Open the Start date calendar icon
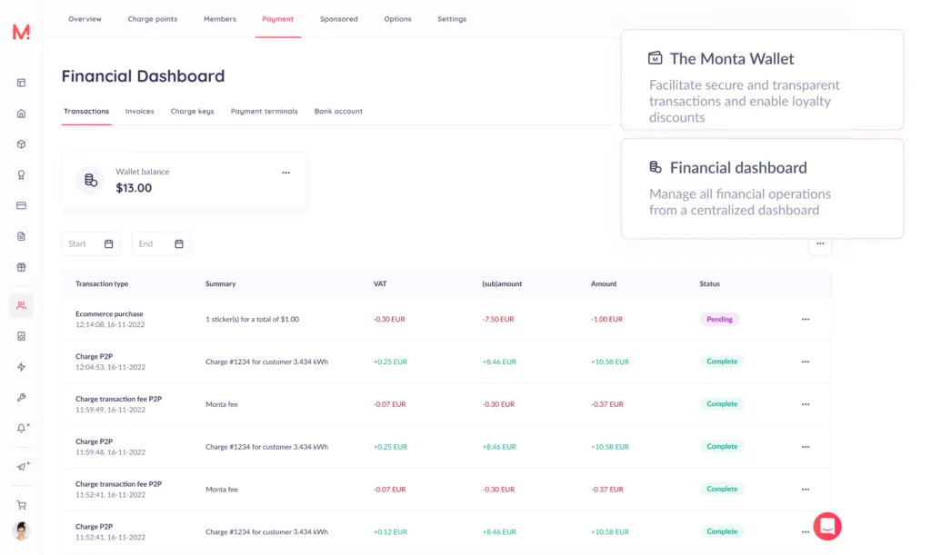The image size is (931, 555). pos(109,243)
